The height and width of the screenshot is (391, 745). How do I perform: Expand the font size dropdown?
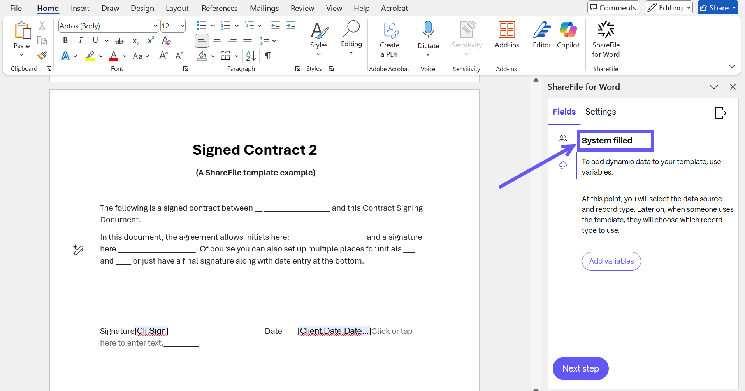coord(182,26)
